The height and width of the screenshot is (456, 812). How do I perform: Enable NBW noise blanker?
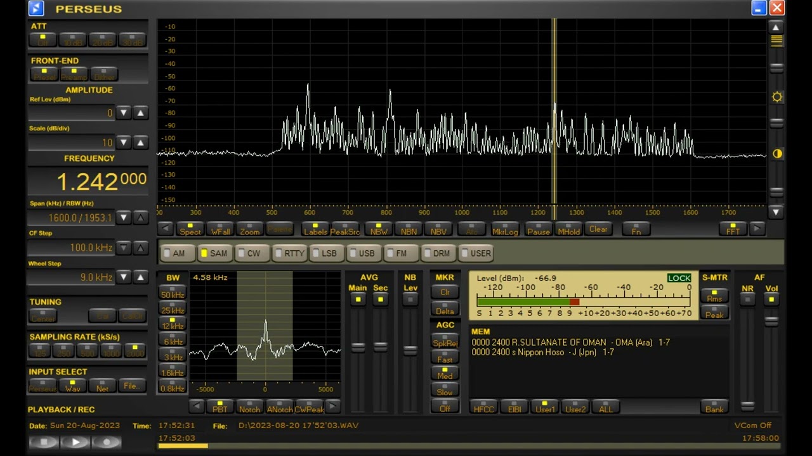point(378,229)
